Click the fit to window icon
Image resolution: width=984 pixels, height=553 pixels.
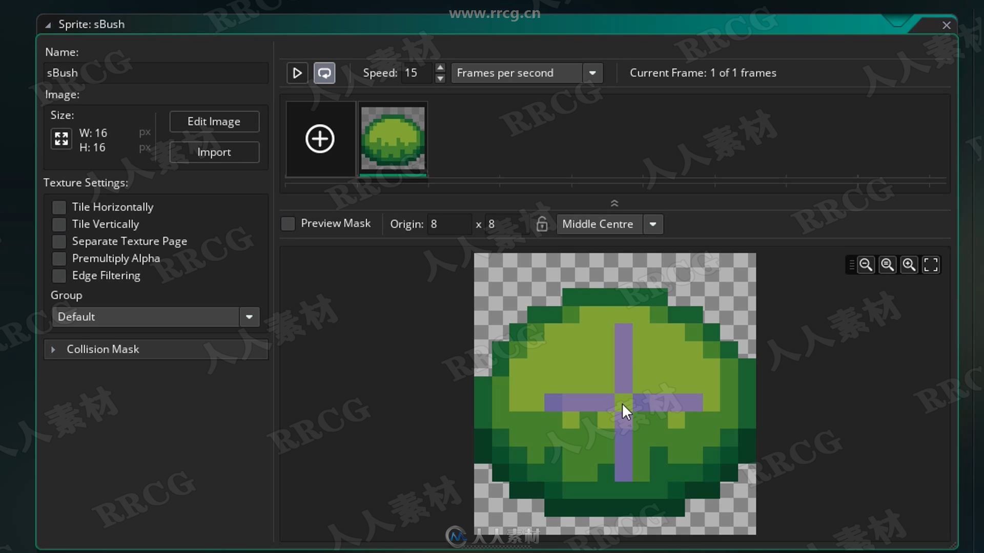[931, 264]
